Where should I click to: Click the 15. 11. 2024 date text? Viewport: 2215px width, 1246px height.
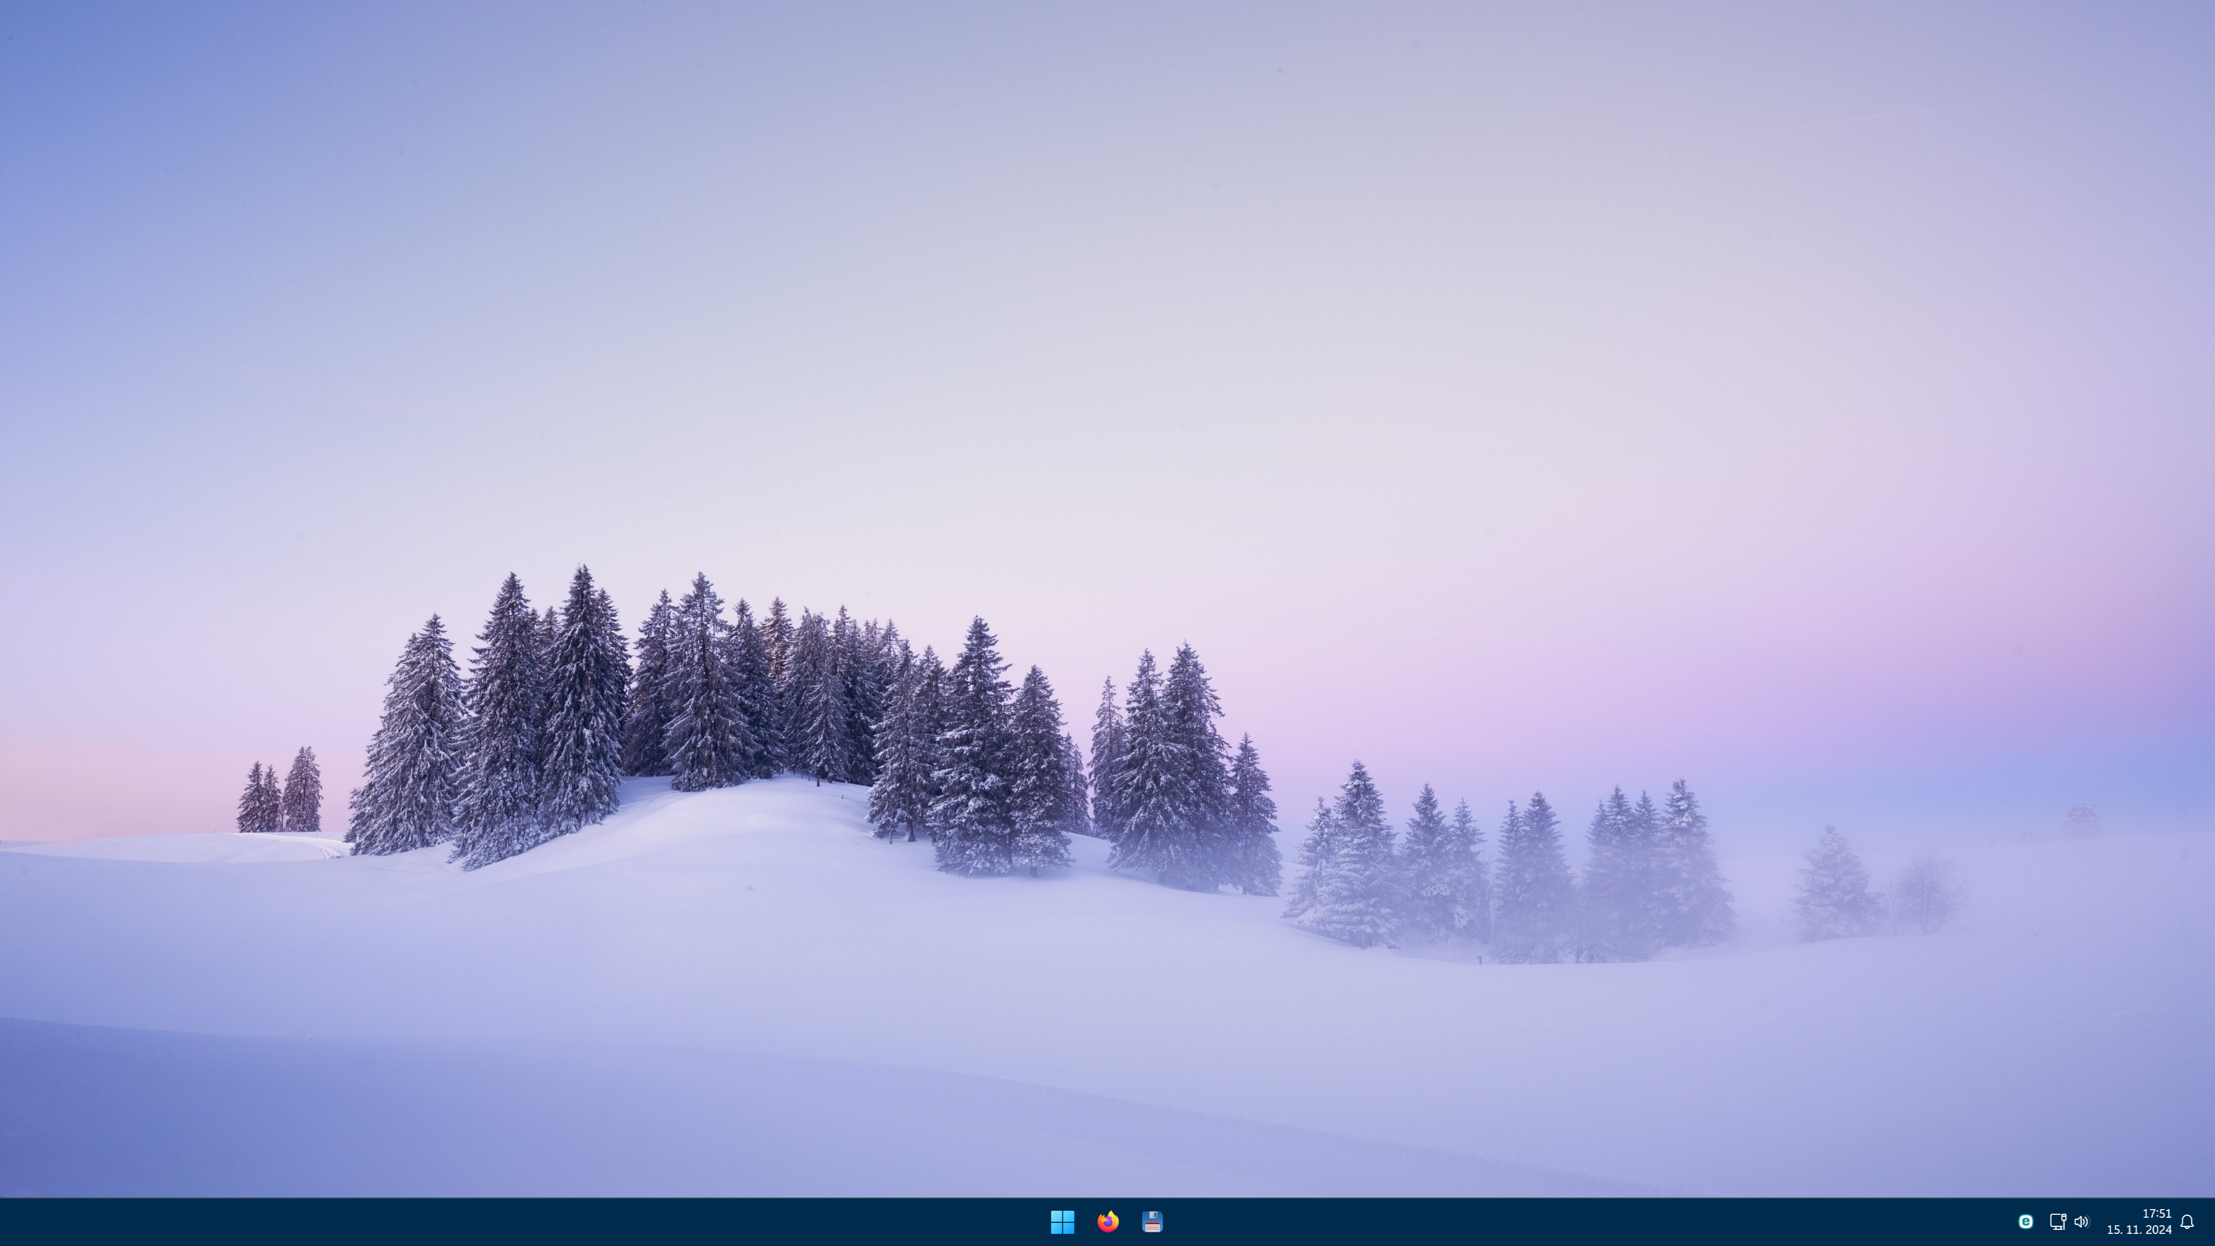pos(2138,1230)
